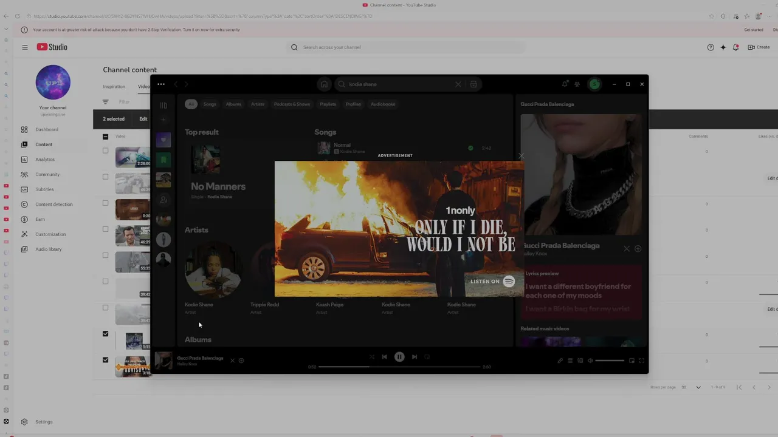Open Spotify Browse icon beside search
This screenshot has width=778, height=437.
473,84
